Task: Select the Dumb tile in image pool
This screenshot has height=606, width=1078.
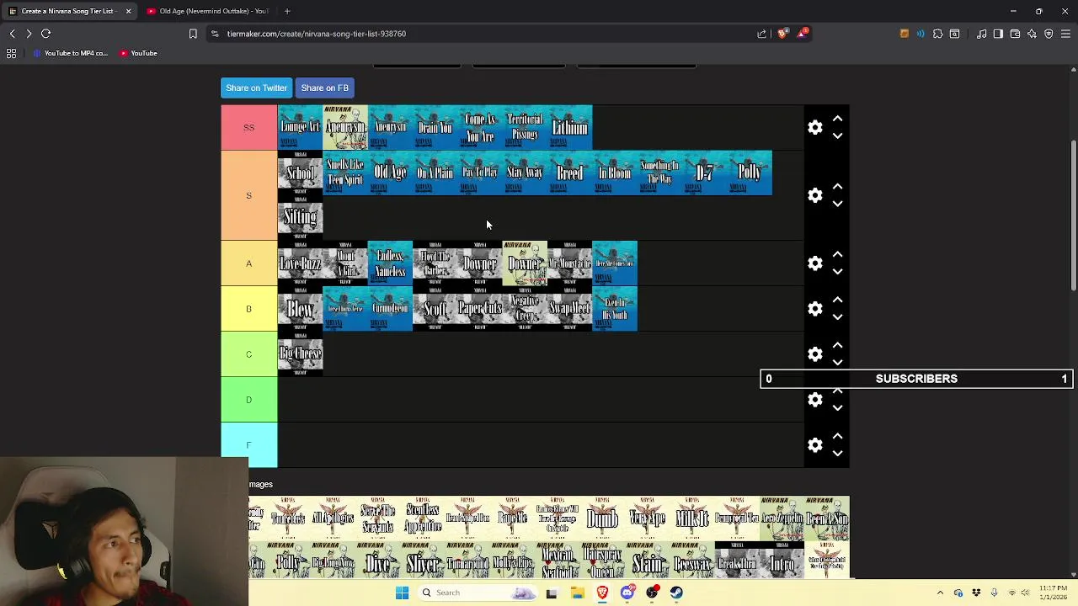Action: 602,518
